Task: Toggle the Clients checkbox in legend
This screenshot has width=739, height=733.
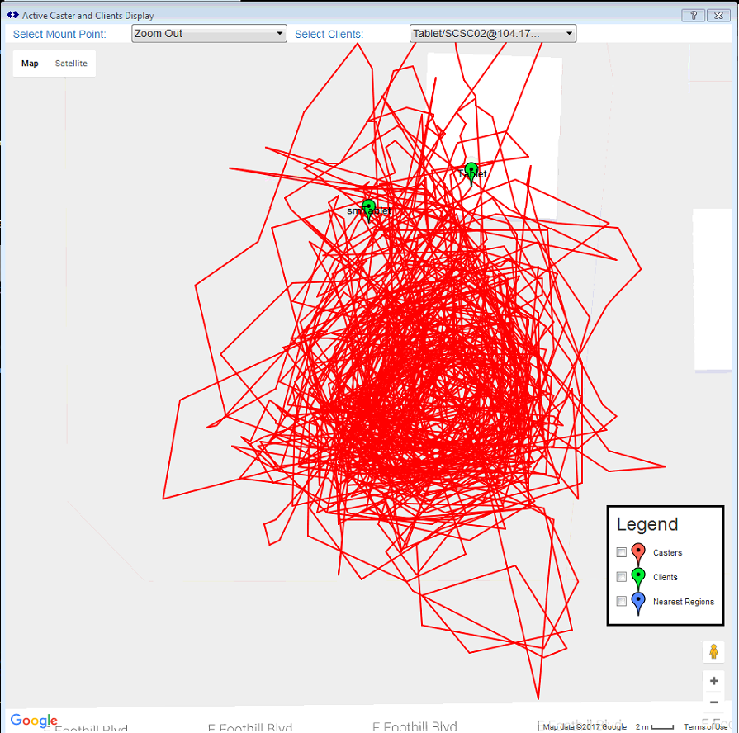Action: tap(622, 578)
